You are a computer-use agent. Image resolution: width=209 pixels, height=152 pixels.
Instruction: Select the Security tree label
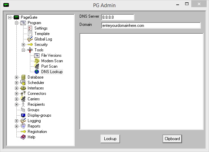[x=41, y=45]
